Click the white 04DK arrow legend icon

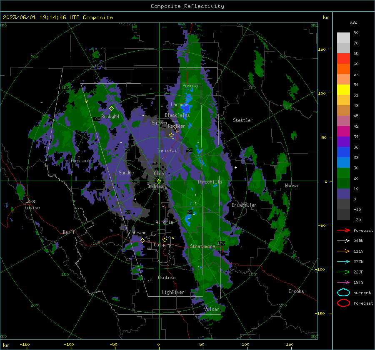click(x=343, y=241)
